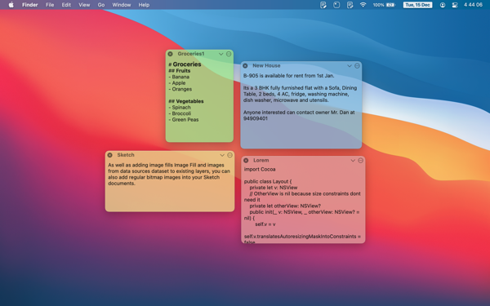Toggle the circled minus on Sketch note
The height and width of the screenshot is (306, 490).
230,155
